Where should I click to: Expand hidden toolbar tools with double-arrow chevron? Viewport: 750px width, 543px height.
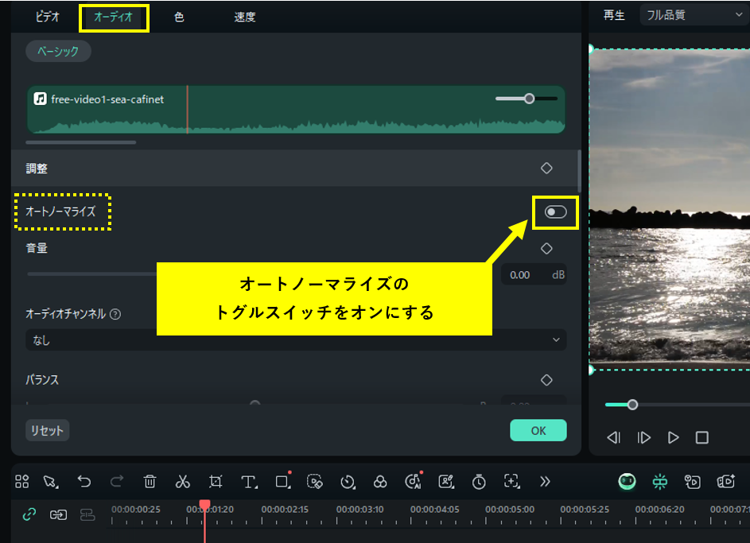546,481
